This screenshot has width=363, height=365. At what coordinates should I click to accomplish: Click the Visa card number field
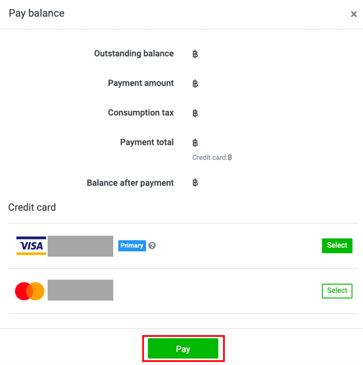pos(80,246)
